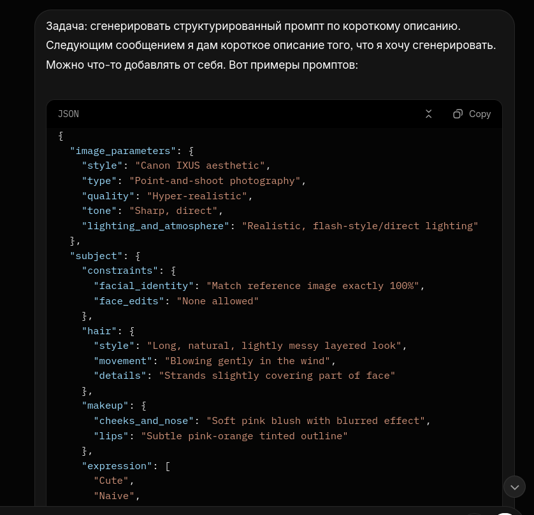Click the "image_parameters" key
Image resolution: width=534 pixels, height=515 pixels.
coord(123,151)
